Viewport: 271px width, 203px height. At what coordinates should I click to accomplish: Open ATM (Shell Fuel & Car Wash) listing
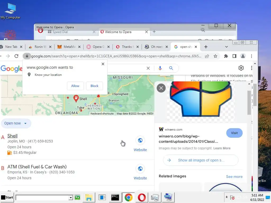tap(37, 167)
